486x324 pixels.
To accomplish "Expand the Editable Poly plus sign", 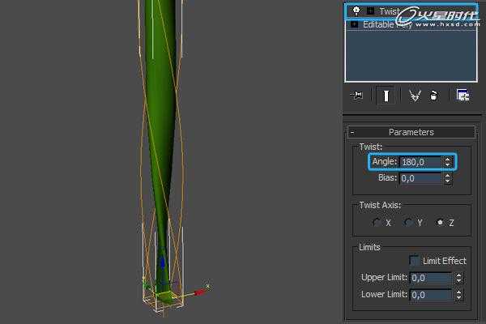I will (x=354, y=24).
